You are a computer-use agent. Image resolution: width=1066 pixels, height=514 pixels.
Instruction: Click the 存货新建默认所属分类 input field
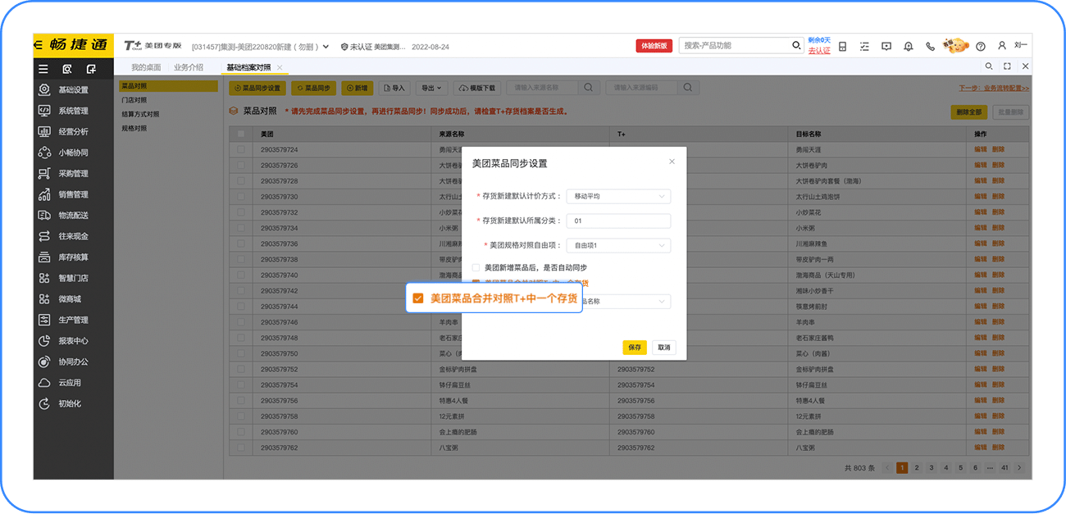(618, 221)
